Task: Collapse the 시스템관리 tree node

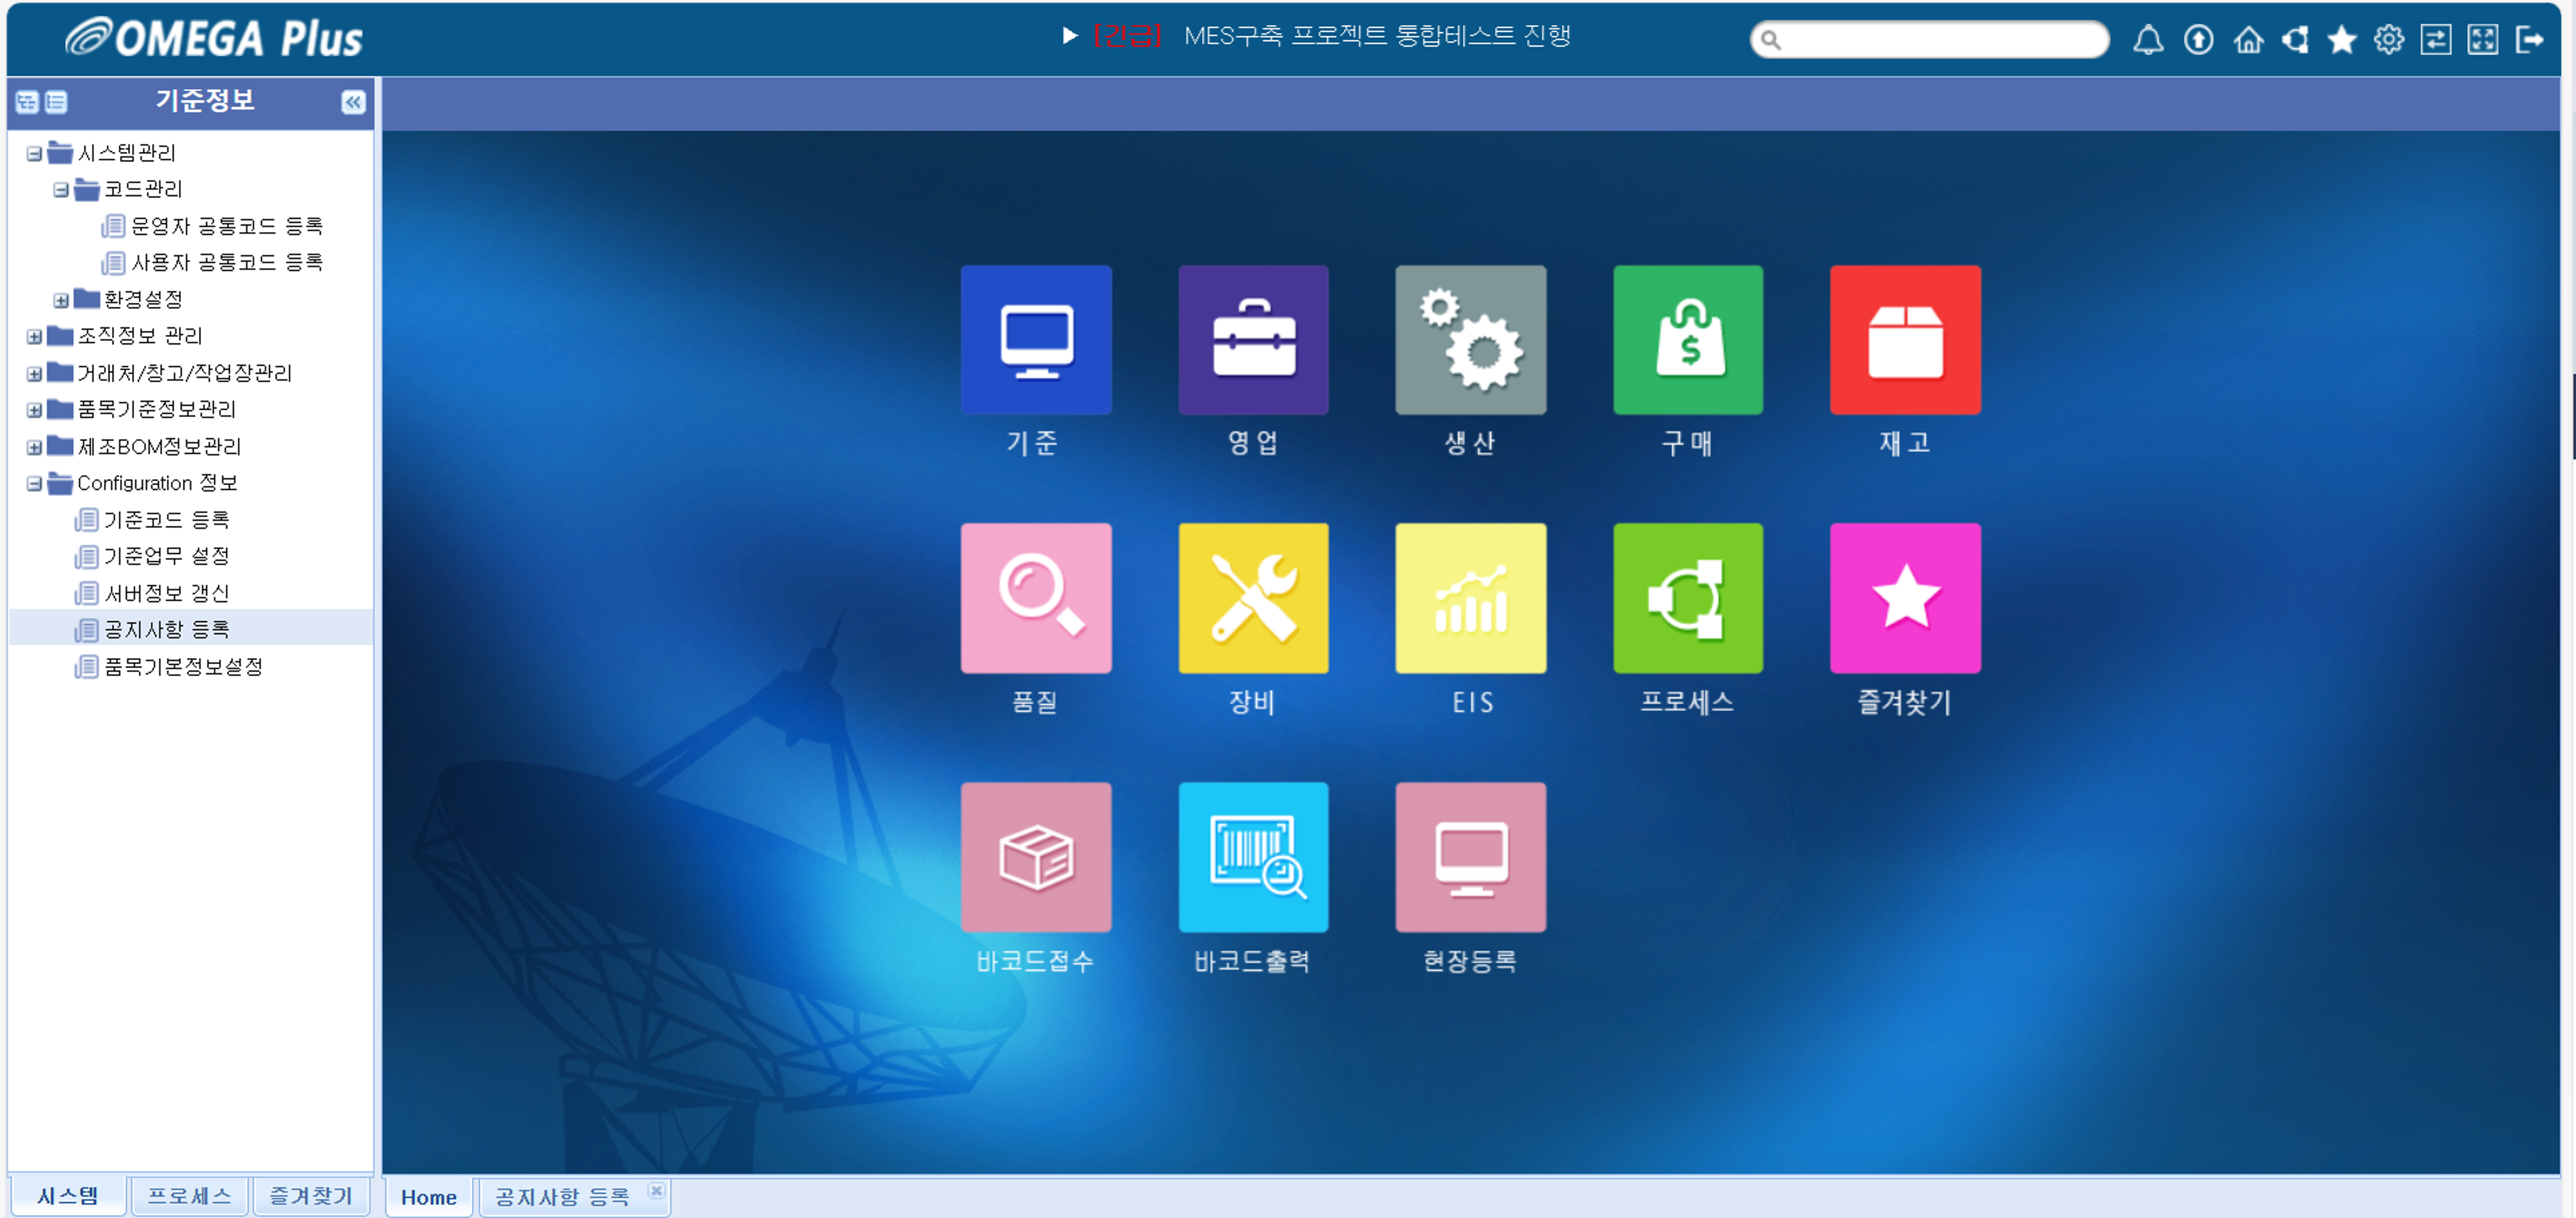Action: point(34,154)
